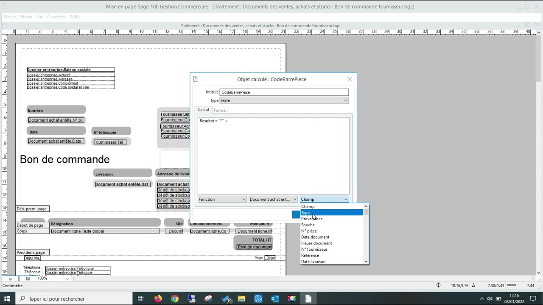Open the Type combo box showing Texte
The height and width of the screenshot is (305, 543).
pyautogui.click(x=284, y=100)
